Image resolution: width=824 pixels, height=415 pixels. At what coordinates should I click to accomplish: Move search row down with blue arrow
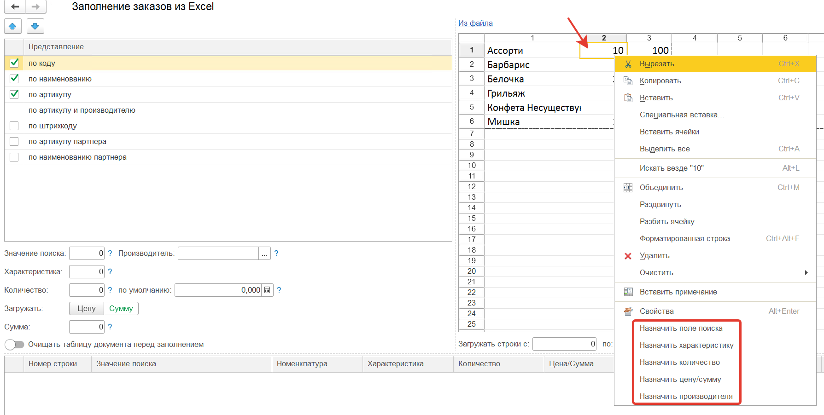tap(35, 26)
